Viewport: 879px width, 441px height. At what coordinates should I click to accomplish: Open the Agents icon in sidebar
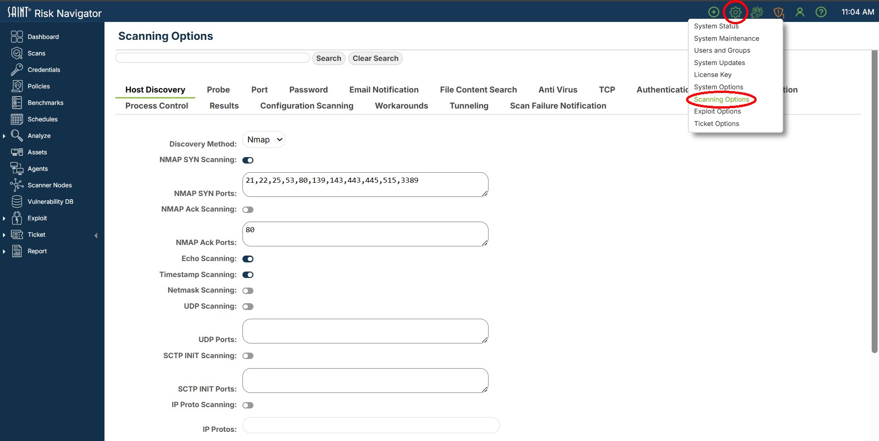pyautogui.click(x=17, y=169)
